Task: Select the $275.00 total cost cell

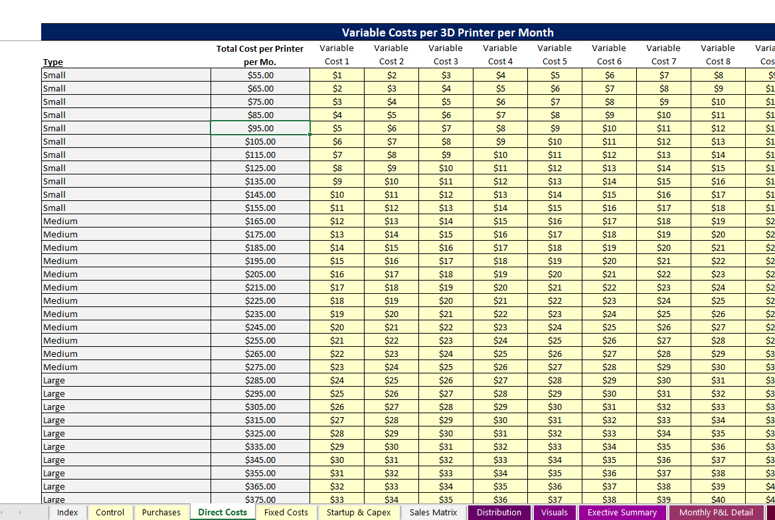Action: [x=260, y=367]
